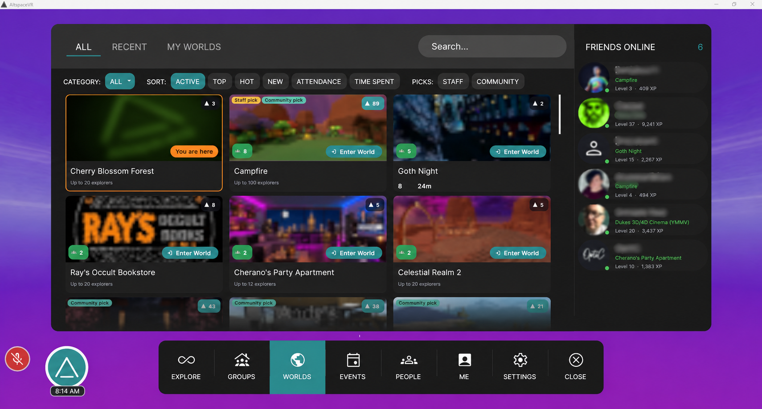Open the Groups panel
This screenshot has width=762, height=409.
242,367
